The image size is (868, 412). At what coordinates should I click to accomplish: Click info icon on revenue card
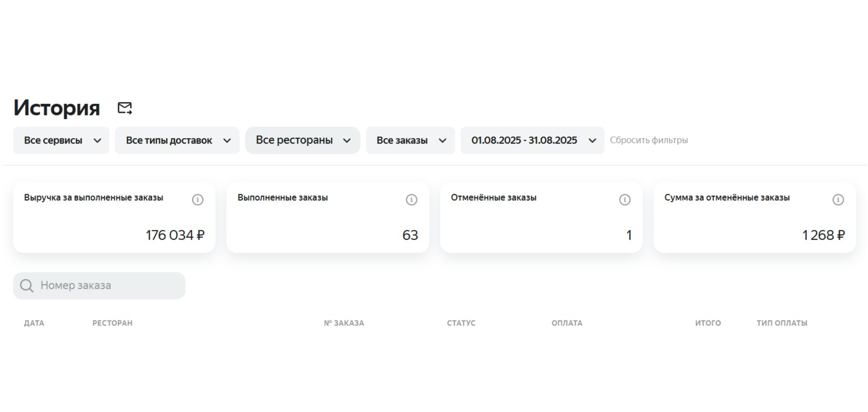pyautogui.click(x=198, y=200)
